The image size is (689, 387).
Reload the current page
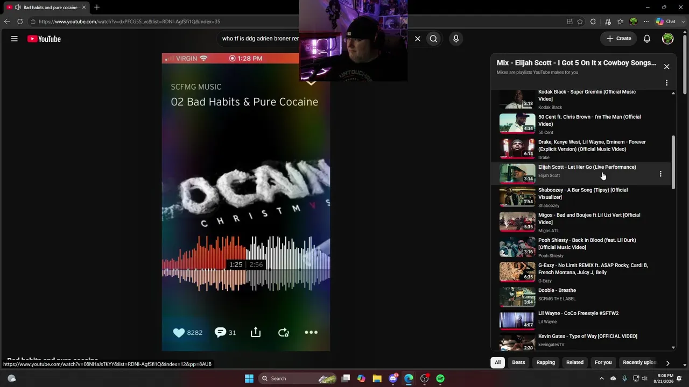point(20,21)
